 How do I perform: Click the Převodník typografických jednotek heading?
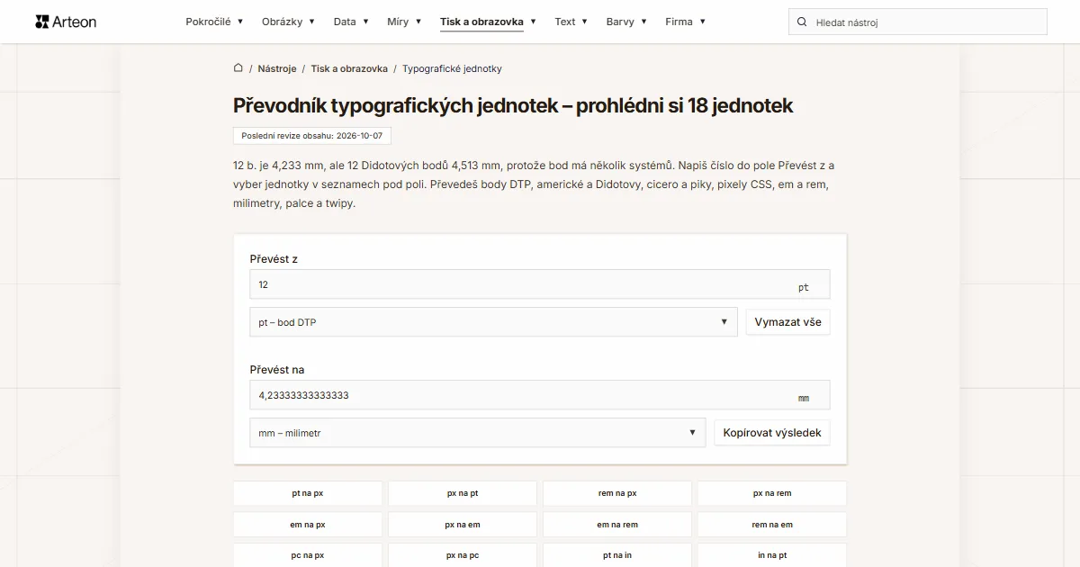[x=513, y=105]
